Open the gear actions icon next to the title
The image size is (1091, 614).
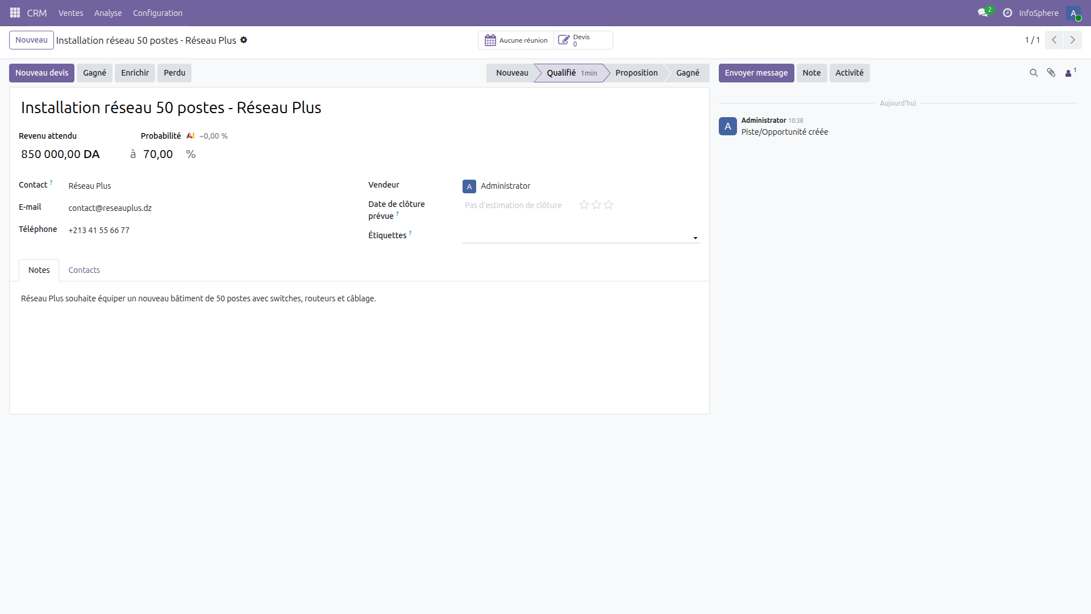tap(244, 40)
